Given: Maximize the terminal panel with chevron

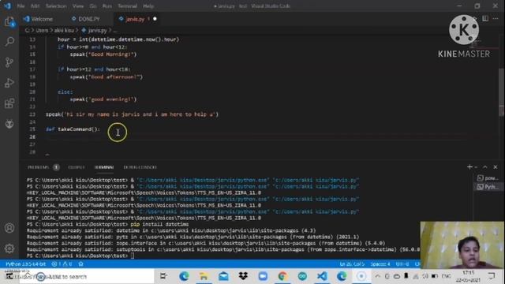Looking at the screenshot, I should point(485,166).
